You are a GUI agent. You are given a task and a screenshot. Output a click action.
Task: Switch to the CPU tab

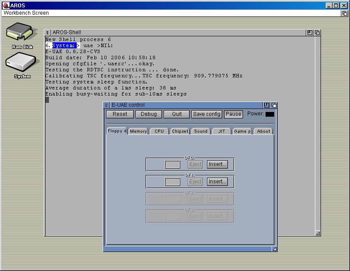[159, 131]
